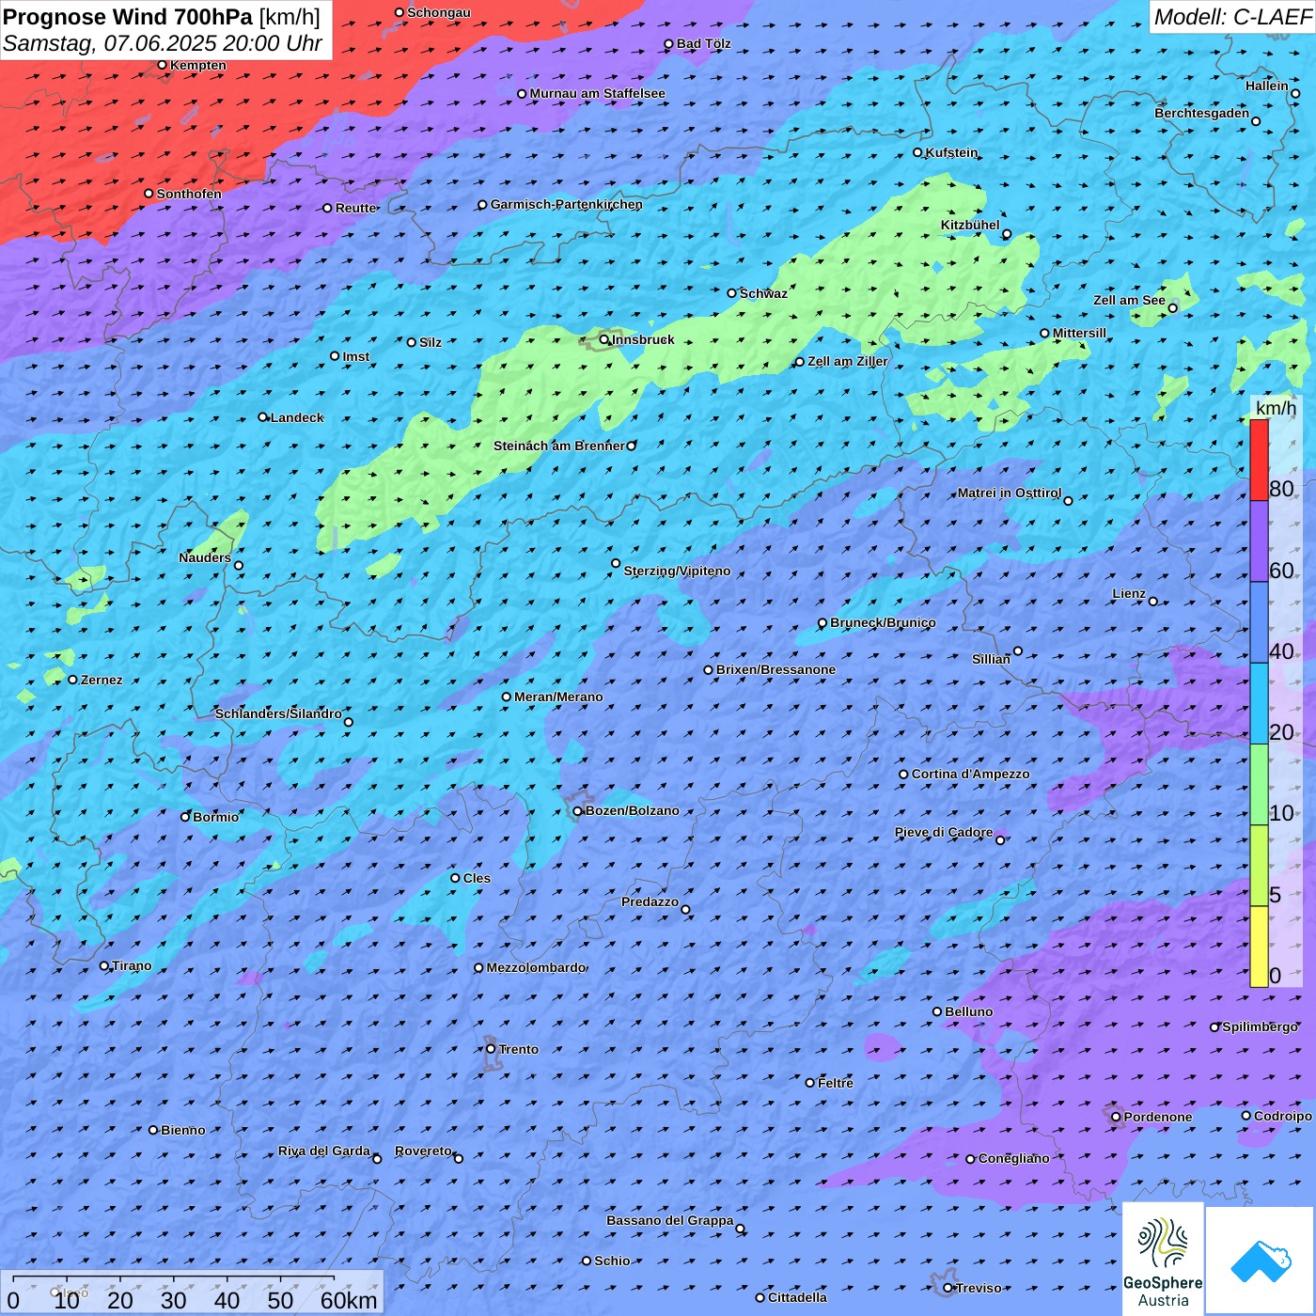Screen dimensions: 1316x1316
Task: Click the 'km/h' legend unit label
Action: [x=1277, y=408]
